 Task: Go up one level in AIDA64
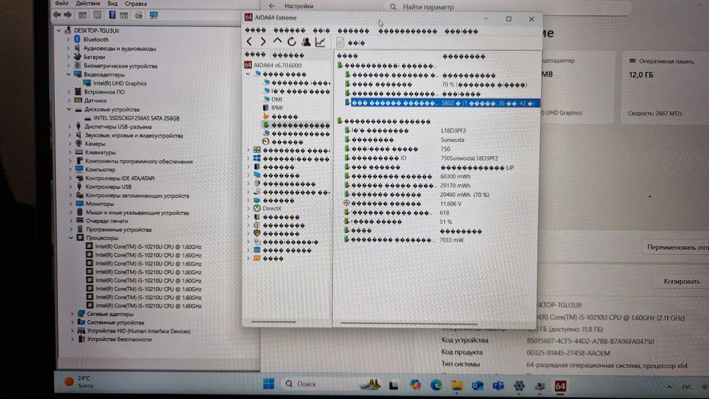[x=277, y=42]
